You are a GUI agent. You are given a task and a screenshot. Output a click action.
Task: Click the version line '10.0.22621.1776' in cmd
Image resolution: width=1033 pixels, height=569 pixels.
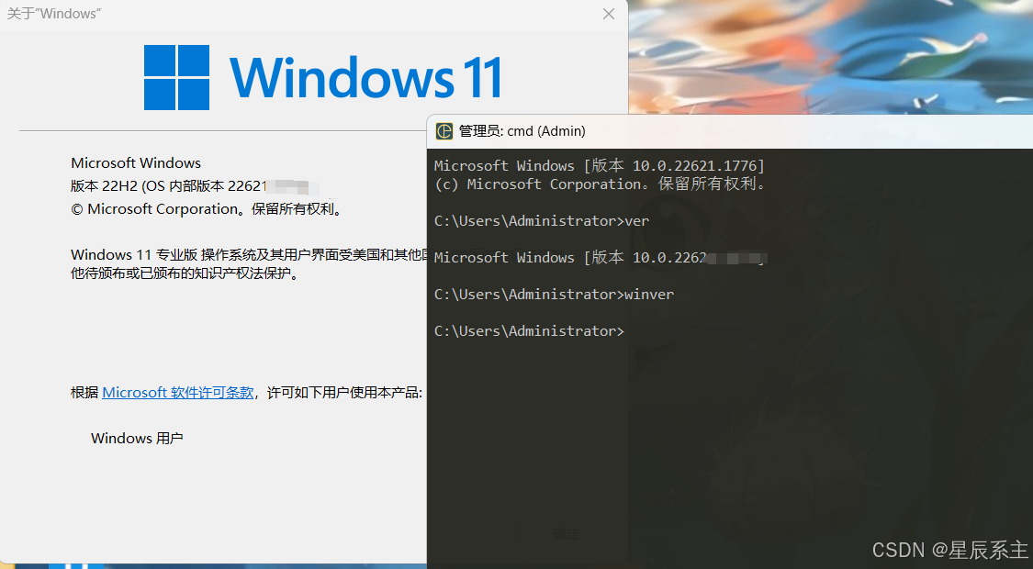click(600, 165)
